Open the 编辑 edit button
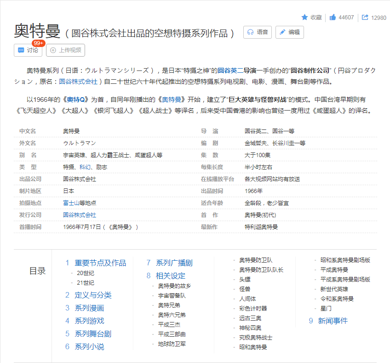390x363 pixels. (x=290, y=32)
